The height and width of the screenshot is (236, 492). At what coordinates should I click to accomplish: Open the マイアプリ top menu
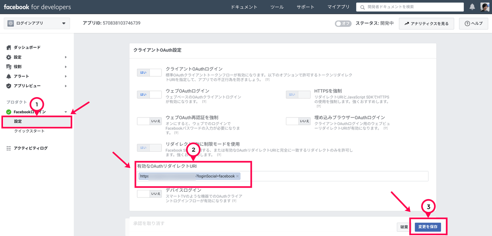[x=339, y=7]
